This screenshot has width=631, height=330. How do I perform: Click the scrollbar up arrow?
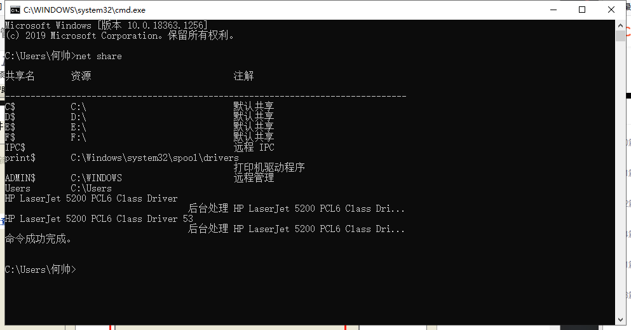point(620,25)
